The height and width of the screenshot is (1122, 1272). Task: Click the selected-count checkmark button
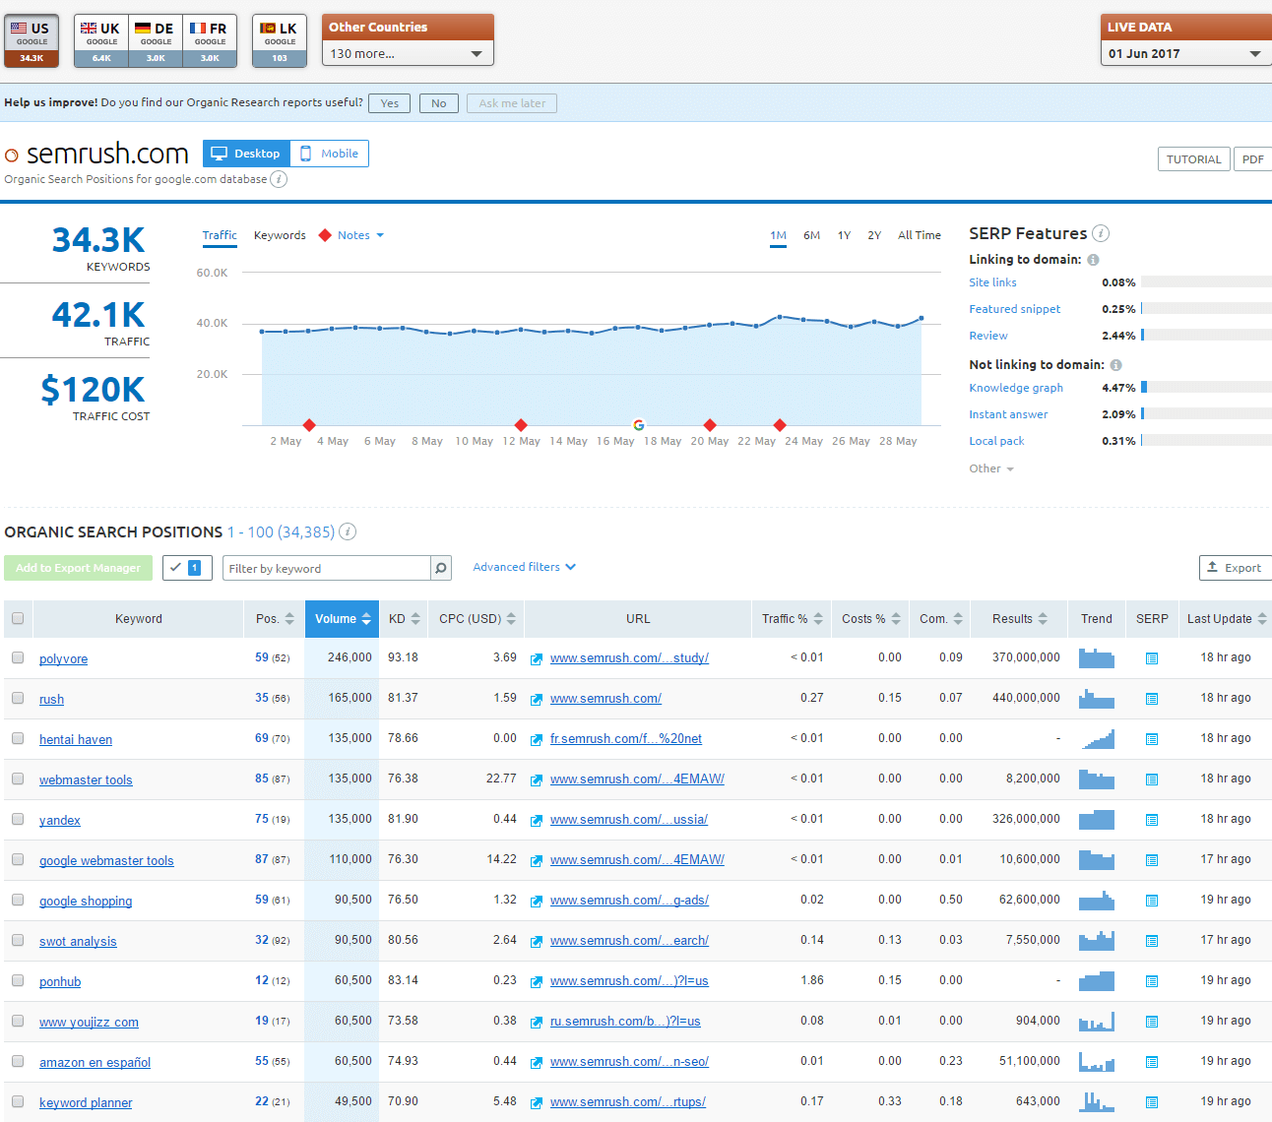coord(187,568)
